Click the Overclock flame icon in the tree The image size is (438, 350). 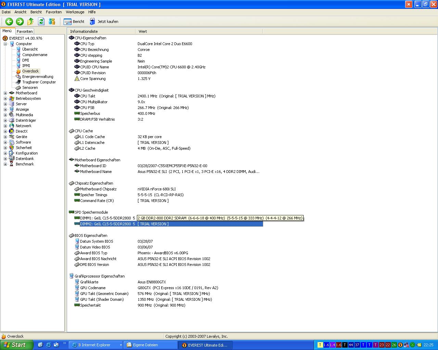click(x=18, y=71)
